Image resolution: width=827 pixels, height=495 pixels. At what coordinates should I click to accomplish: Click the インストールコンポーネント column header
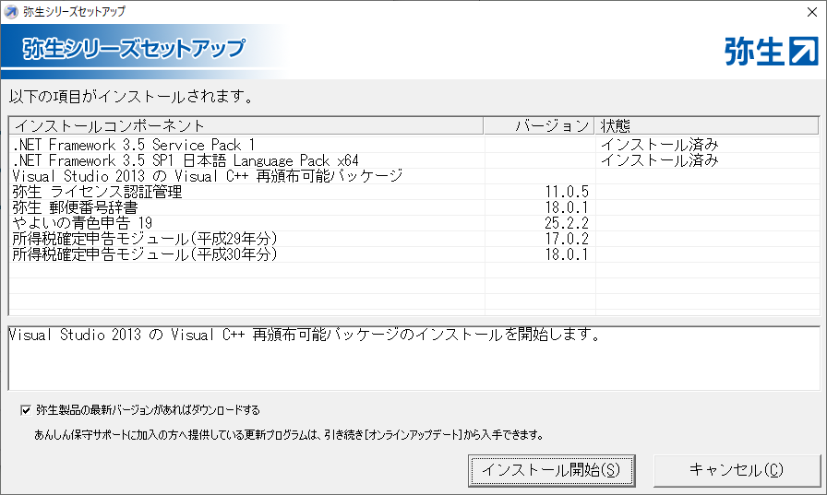click(246, 126)
